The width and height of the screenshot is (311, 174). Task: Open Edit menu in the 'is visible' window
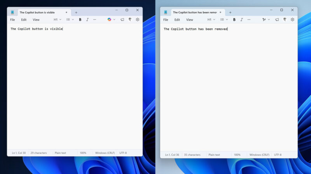[24, 20]
